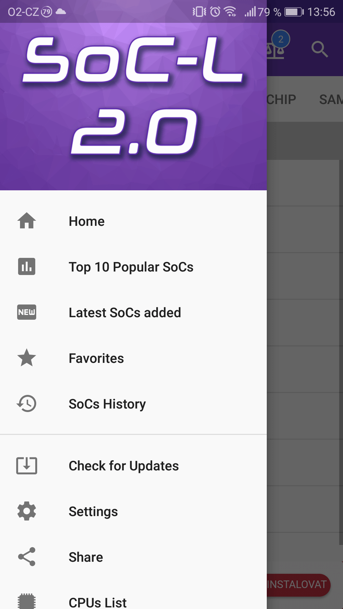The image size is (343, 609).
Task: Click the Share icon
Action: 27,557
